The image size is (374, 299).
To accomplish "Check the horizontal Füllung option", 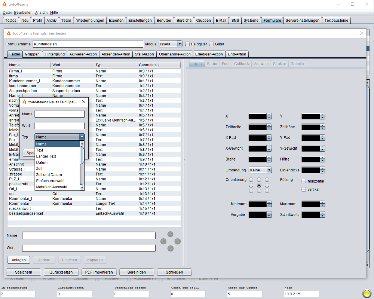I will (304, 181).
